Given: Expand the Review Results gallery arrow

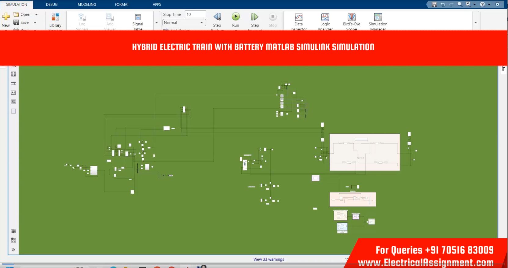Looking at the screenshot, I should [x=475, y=23].
